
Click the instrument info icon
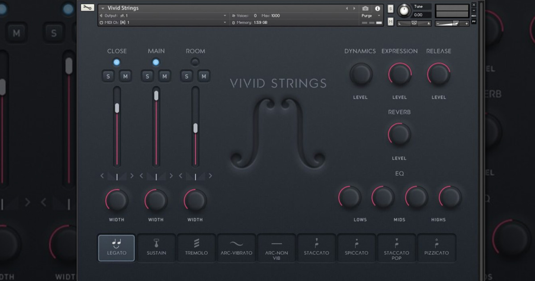click(377, 8)
